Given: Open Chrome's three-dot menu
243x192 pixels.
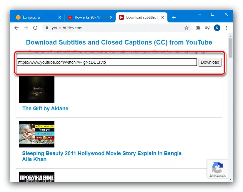Looking at the screenshot, I should click(227, 28).
